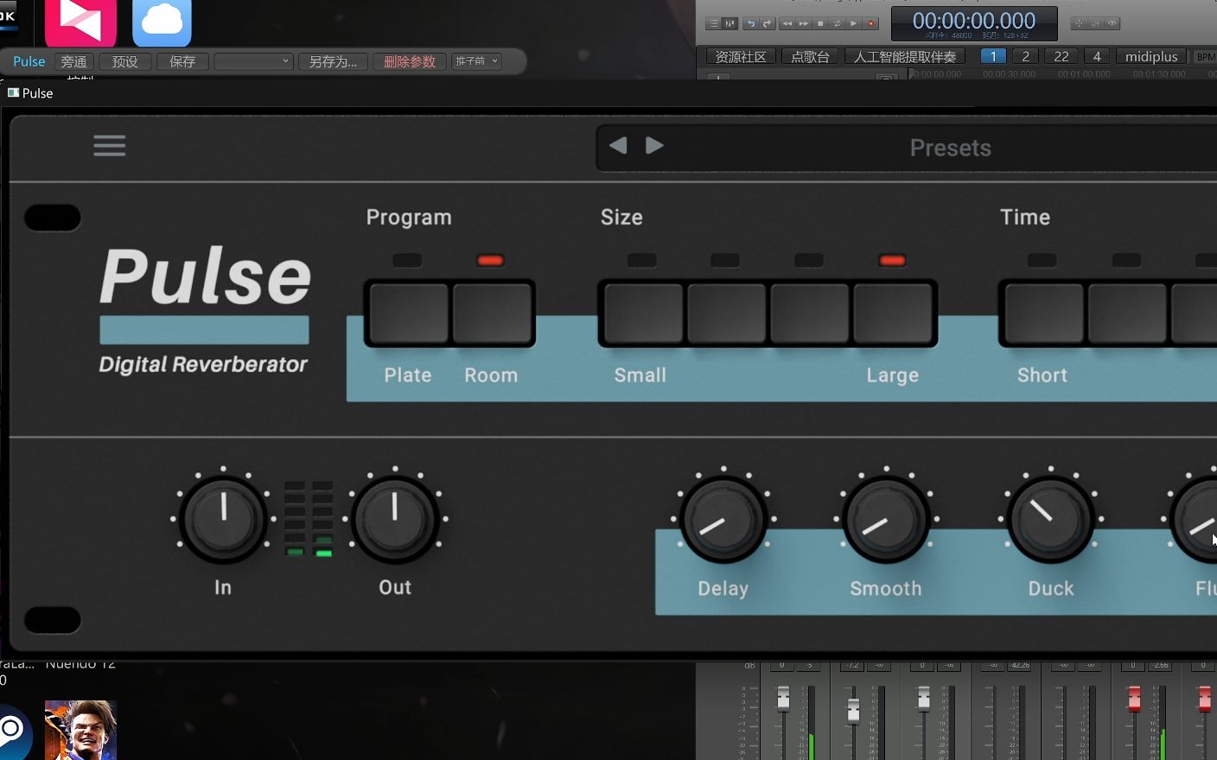This screenshot has width=1217, height=760.
Task: Select the Time button next to Short
Action: (1127, 313)
